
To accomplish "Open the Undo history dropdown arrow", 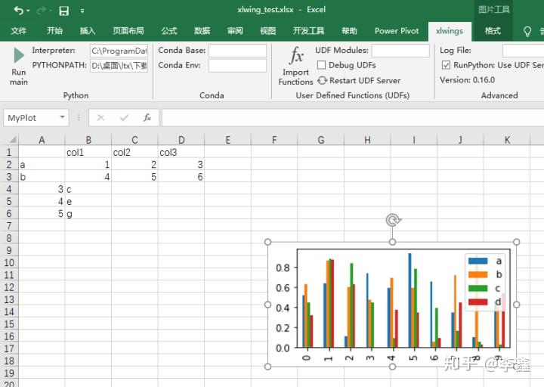I will (29, 11).
